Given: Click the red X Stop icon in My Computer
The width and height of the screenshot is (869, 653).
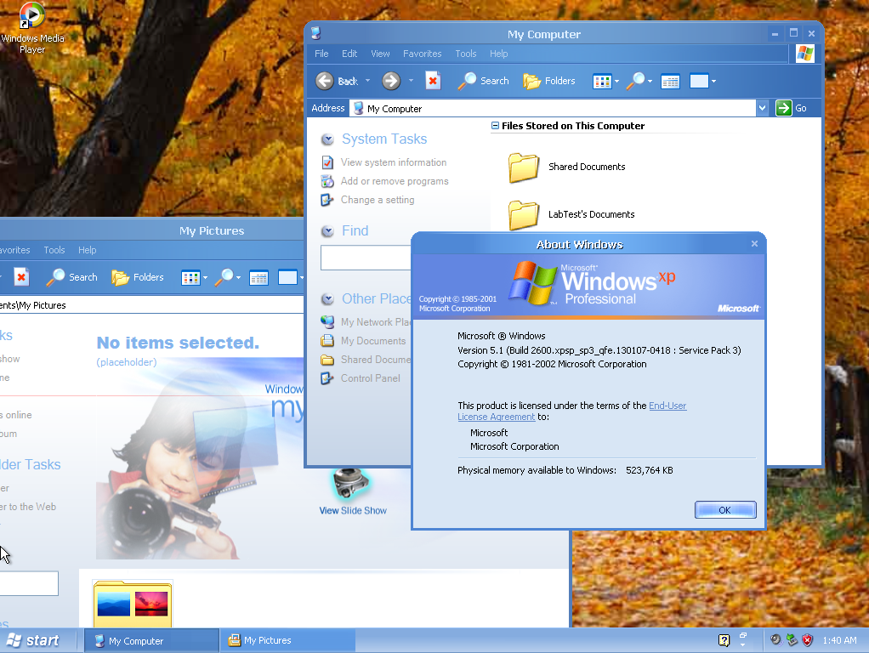Looking at the screenshot, I should pyautogui.click(x=433, y=81).
